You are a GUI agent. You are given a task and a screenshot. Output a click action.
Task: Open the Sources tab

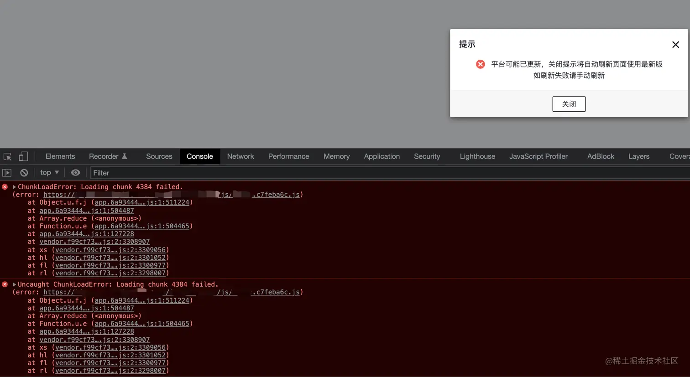[159, 156]
